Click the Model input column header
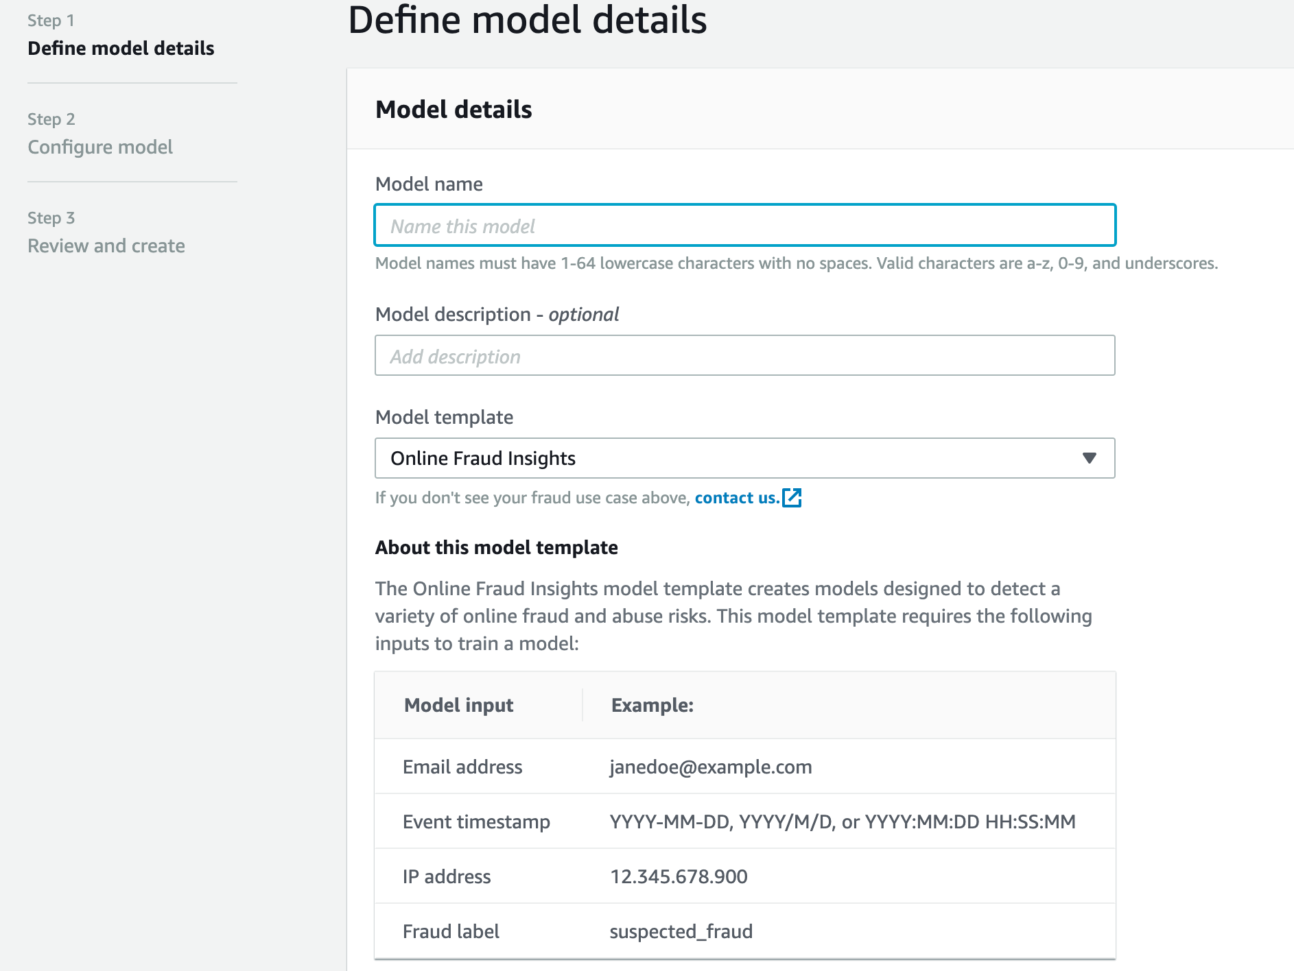Image resolution: width=1294 pixels, height=971 pixels. (458, 705)
